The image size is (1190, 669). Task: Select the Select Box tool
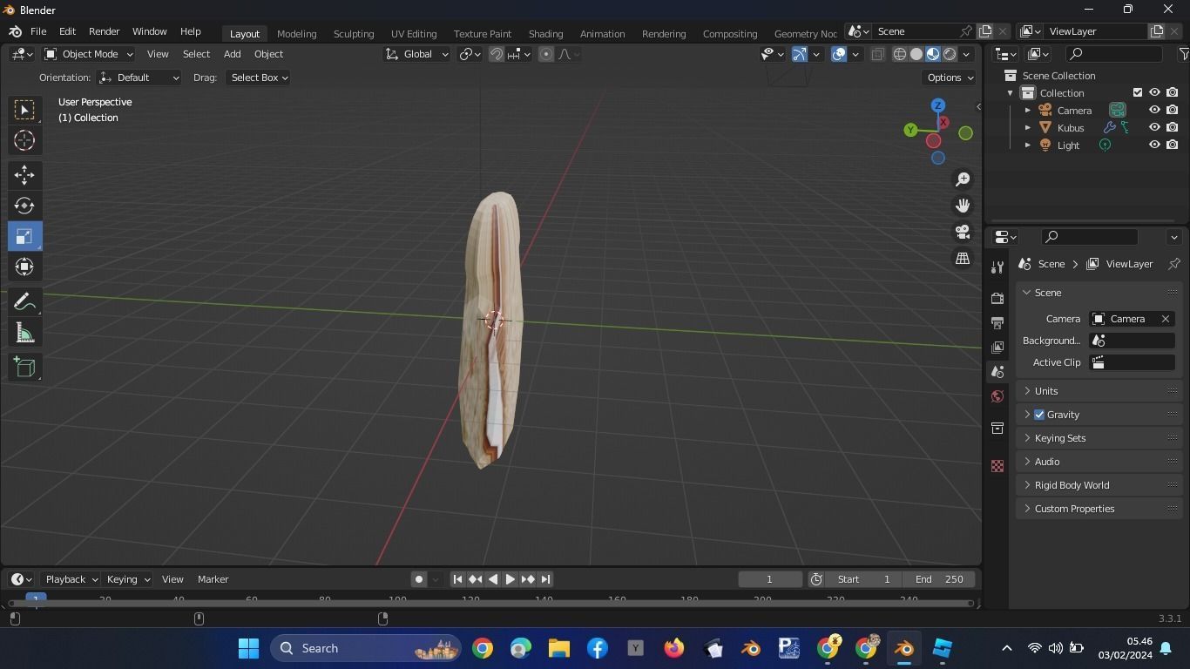(24, 110)
